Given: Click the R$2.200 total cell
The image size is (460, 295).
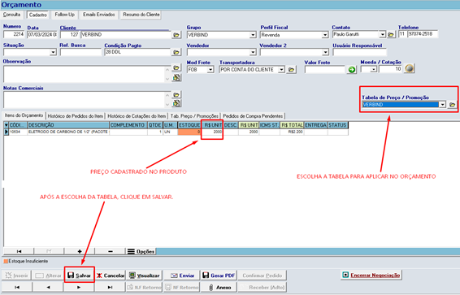Looking at the screenshot, I should click(292, 132).
